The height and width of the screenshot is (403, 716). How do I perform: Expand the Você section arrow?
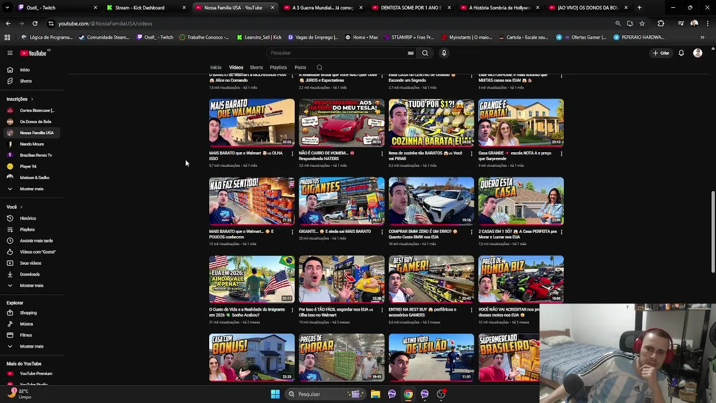coord(22,207)
